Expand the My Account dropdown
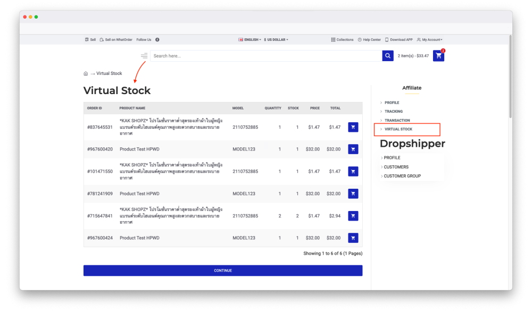 pyautogui.click(x=430, y=40)
